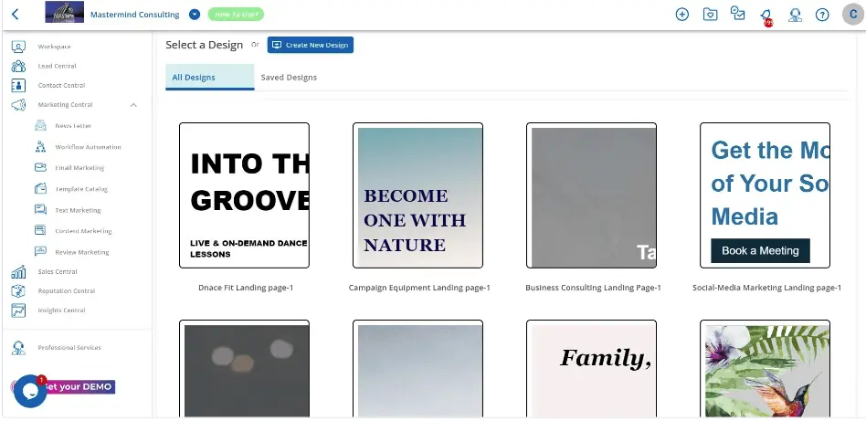Image resolution: width=866 pixels, height=421 pixels.
Task: Select the Family design thumbnail
Action: [592, 369]
